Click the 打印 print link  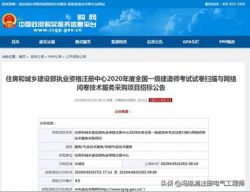click(x=142, y=100)
